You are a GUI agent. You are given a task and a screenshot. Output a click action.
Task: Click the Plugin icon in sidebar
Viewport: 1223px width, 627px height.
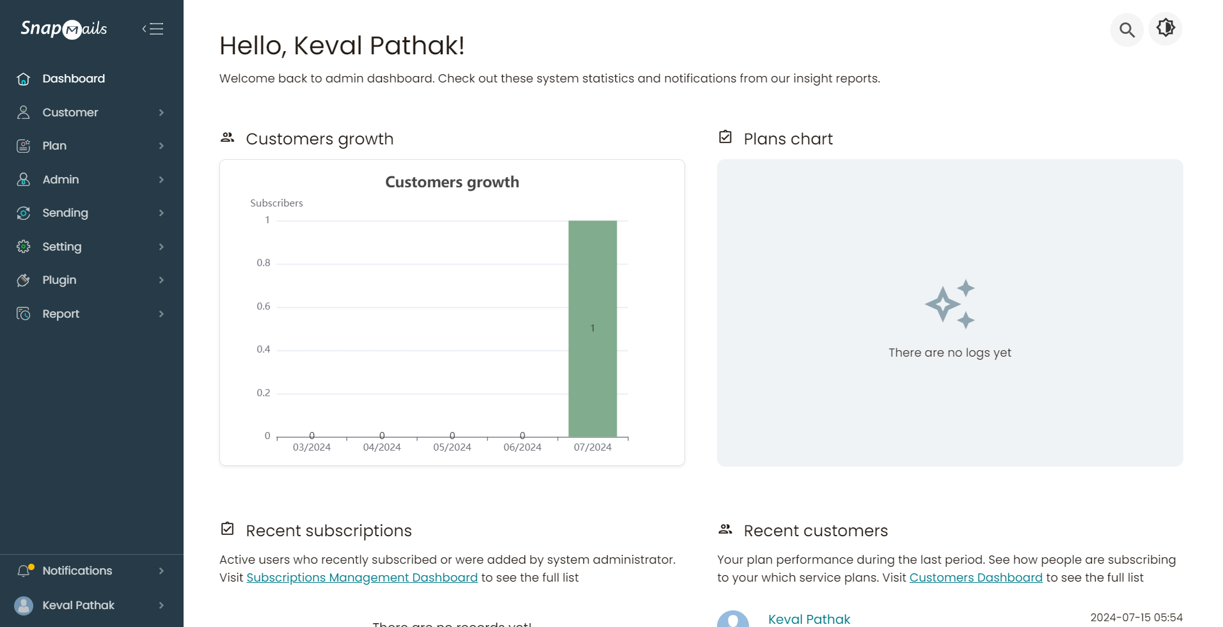click(x=24, y=280)
